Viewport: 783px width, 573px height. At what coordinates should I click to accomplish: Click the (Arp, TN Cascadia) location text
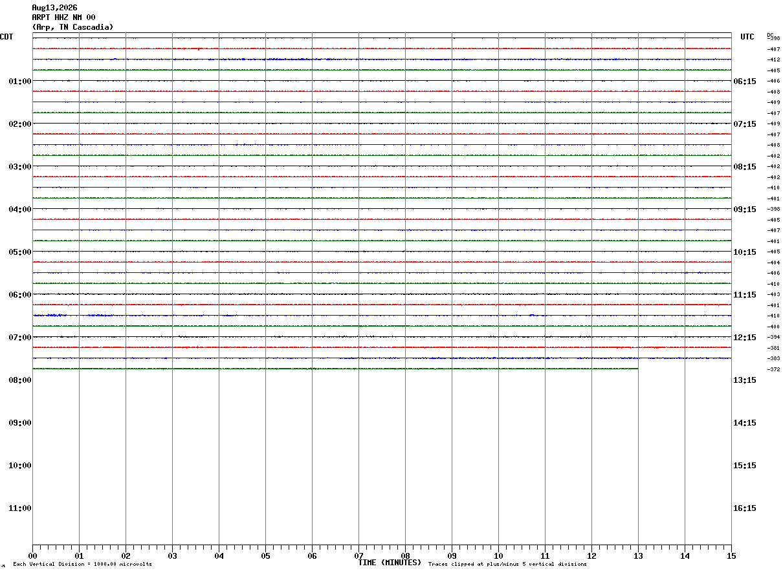pyautogui.click(x=72, y=27)
